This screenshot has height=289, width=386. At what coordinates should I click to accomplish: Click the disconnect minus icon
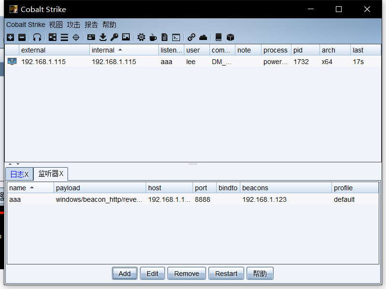22,38
